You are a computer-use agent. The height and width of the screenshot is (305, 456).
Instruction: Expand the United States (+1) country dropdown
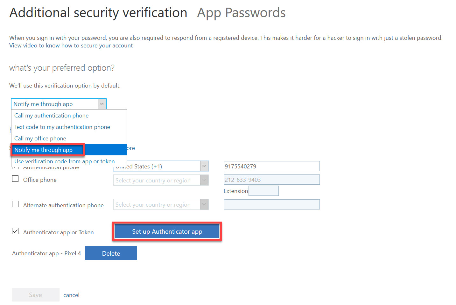204,166
